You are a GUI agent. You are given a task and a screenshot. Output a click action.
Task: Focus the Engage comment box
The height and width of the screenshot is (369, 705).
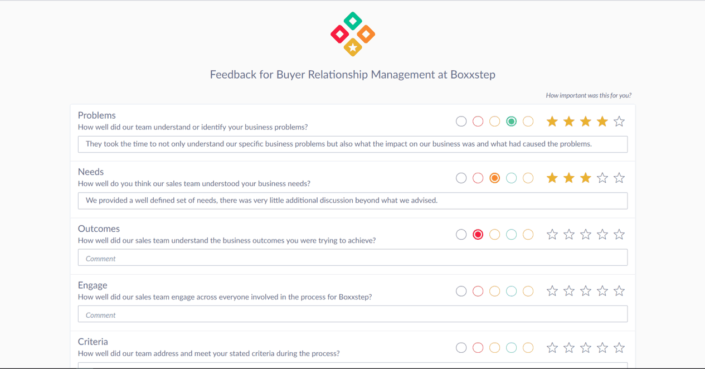click(x=352, y=314)
